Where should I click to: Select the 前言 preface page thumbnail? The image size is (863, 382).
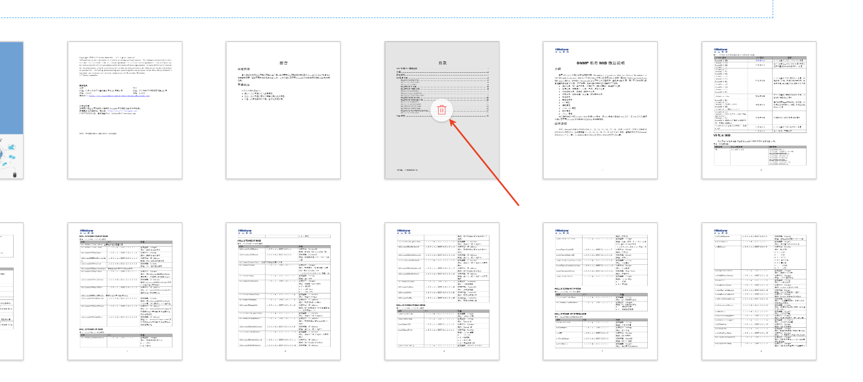283,110
